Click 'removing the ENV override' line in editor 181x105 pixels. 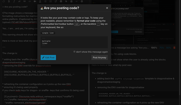(x=27, y=65)
